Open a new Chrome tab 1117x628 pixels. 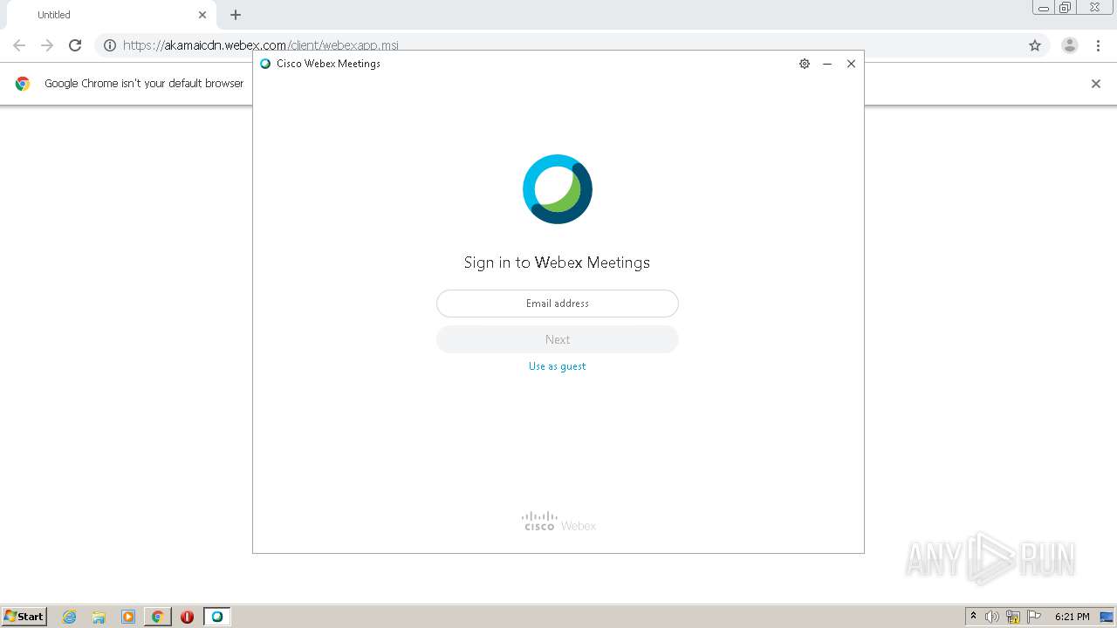[x=236, y=15]
